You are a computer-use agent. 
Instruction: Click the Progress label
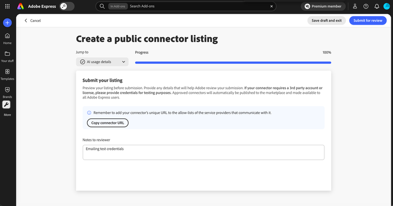141,52
